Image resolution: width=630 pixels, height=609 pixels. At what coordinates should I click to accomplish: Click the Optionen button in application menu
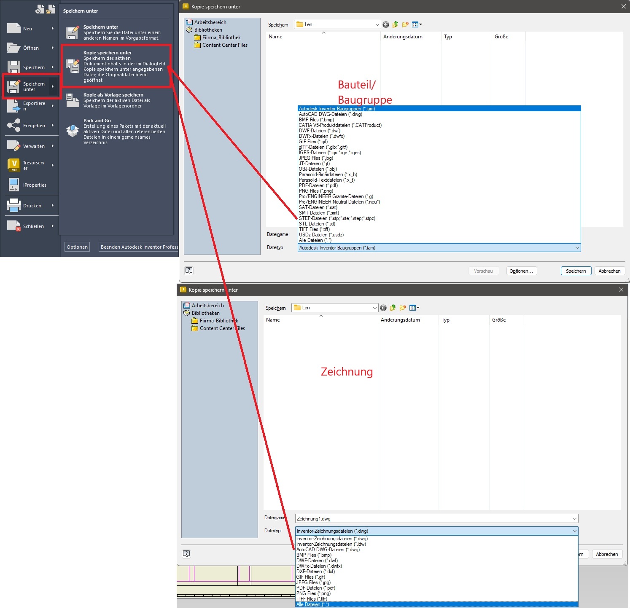(x=77, y=247)
